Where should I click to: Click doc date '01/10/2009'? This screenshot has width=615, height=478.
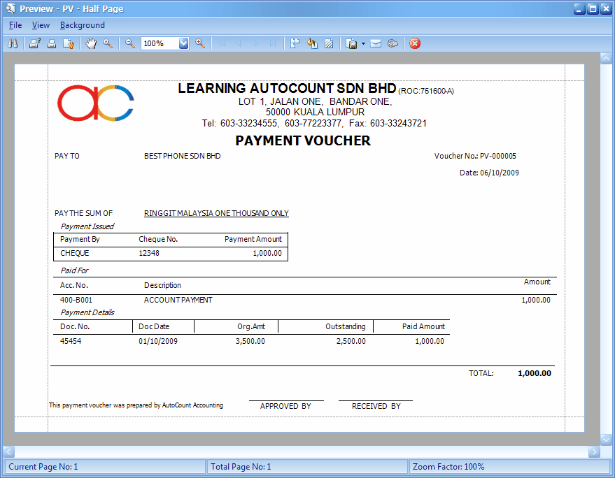pyautogui.click(x=158, y=341)
